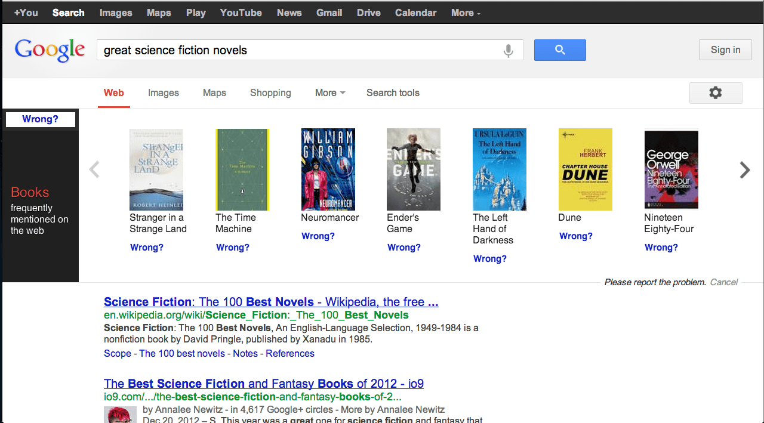Show more books with right arrow
Viewport: 764px width, 423px height.
point(745,170)
